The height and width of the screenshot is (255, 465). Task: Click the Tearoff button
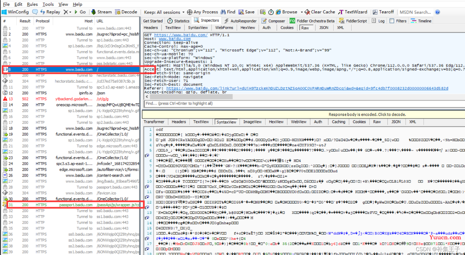coord(383,12)
